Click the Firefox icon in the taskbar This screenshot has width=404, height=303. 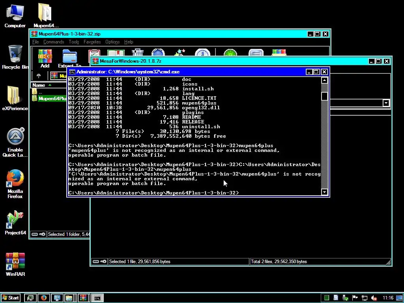click(x=44, y=298)
